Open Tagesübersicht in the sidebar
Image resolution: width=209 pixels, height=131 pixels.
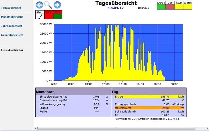(x=11, y=8)
